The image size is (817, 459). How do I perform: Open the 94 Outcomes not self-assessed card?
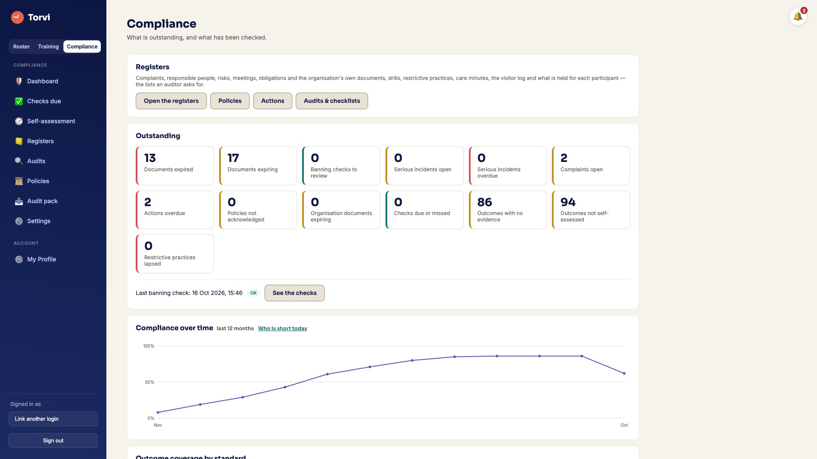pos(591,210)
